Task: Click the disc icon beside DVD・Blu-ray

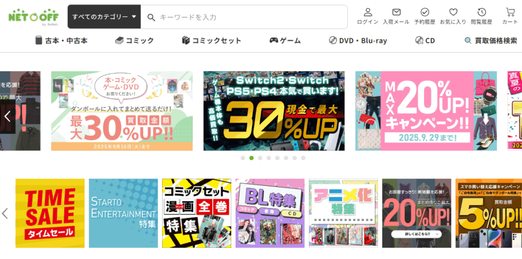Action: [x=333, y=41]
